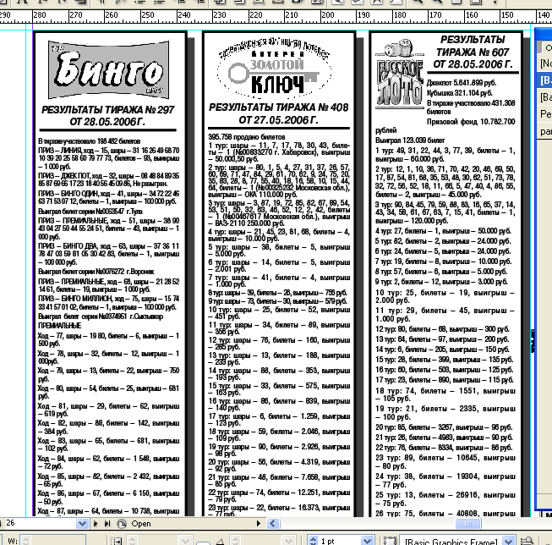Click '25 тур: 13, билеты – 26916' line

[445, 494]
